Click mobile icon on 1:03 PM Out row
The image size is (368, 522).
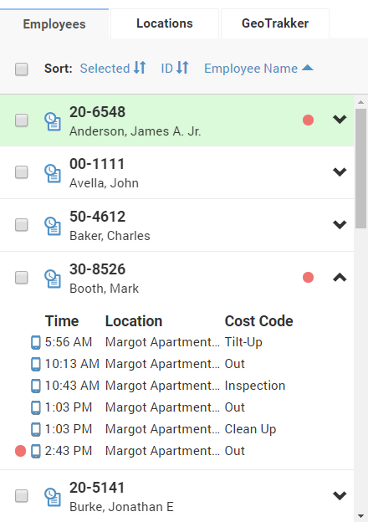(x=36, y=408)
